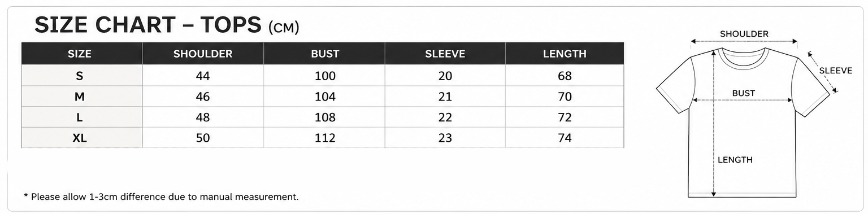The height and width of the screenshot is (214, 868).
Task: Select the SLEEVE column header in the table
Action: click(445, 54)
